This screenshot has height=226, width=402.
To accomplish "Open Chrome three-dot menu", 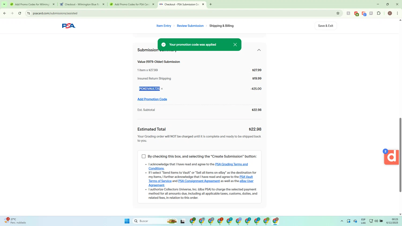I will (x=397, y=13).
